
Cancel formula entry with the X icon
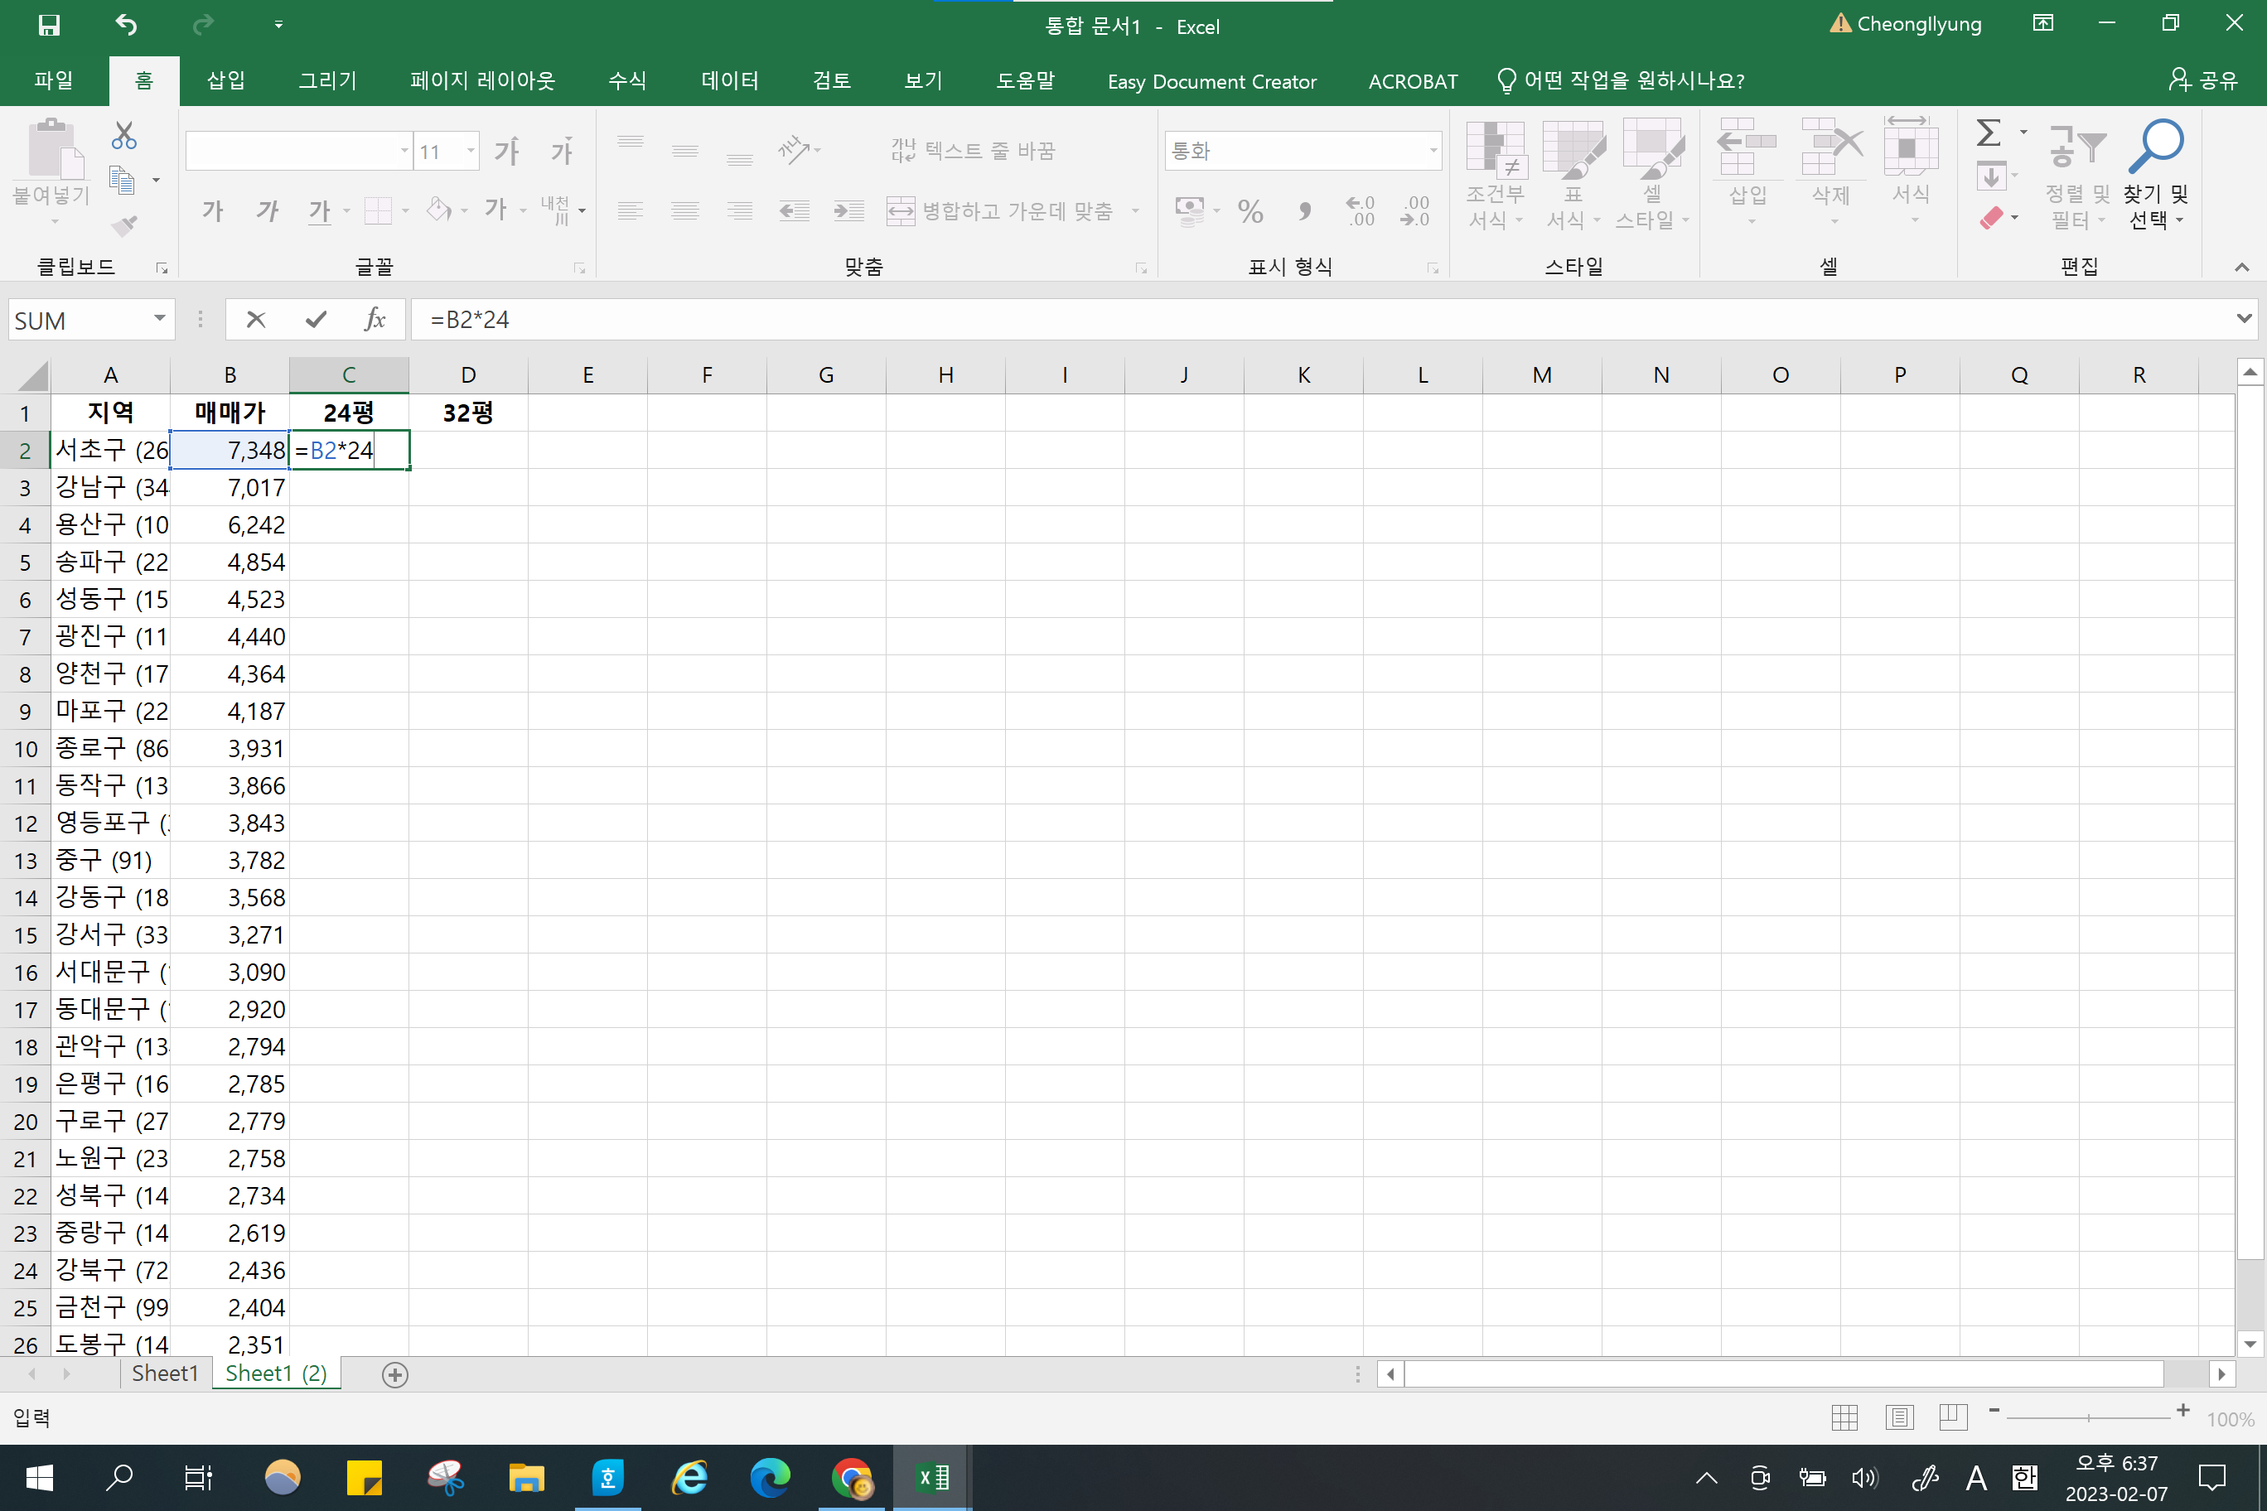point(255,320)
